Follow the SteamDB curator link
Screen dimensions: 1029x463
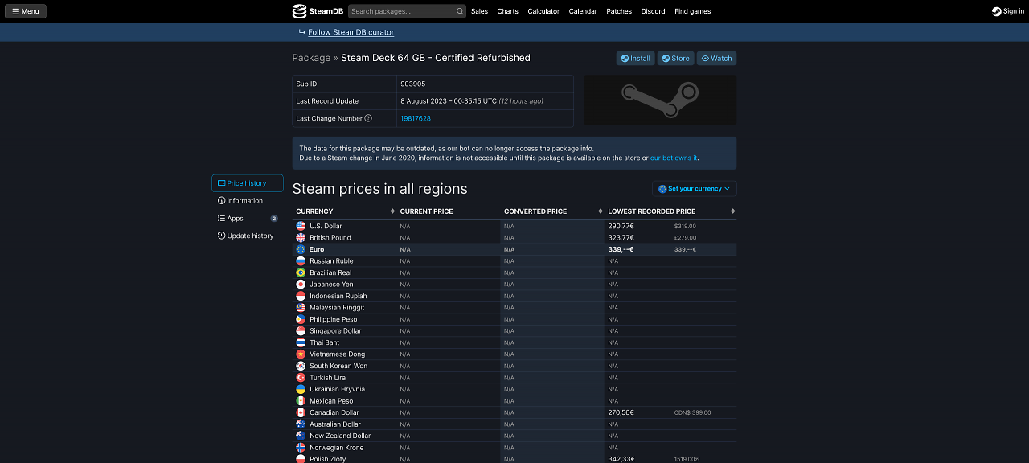point(351,32)
